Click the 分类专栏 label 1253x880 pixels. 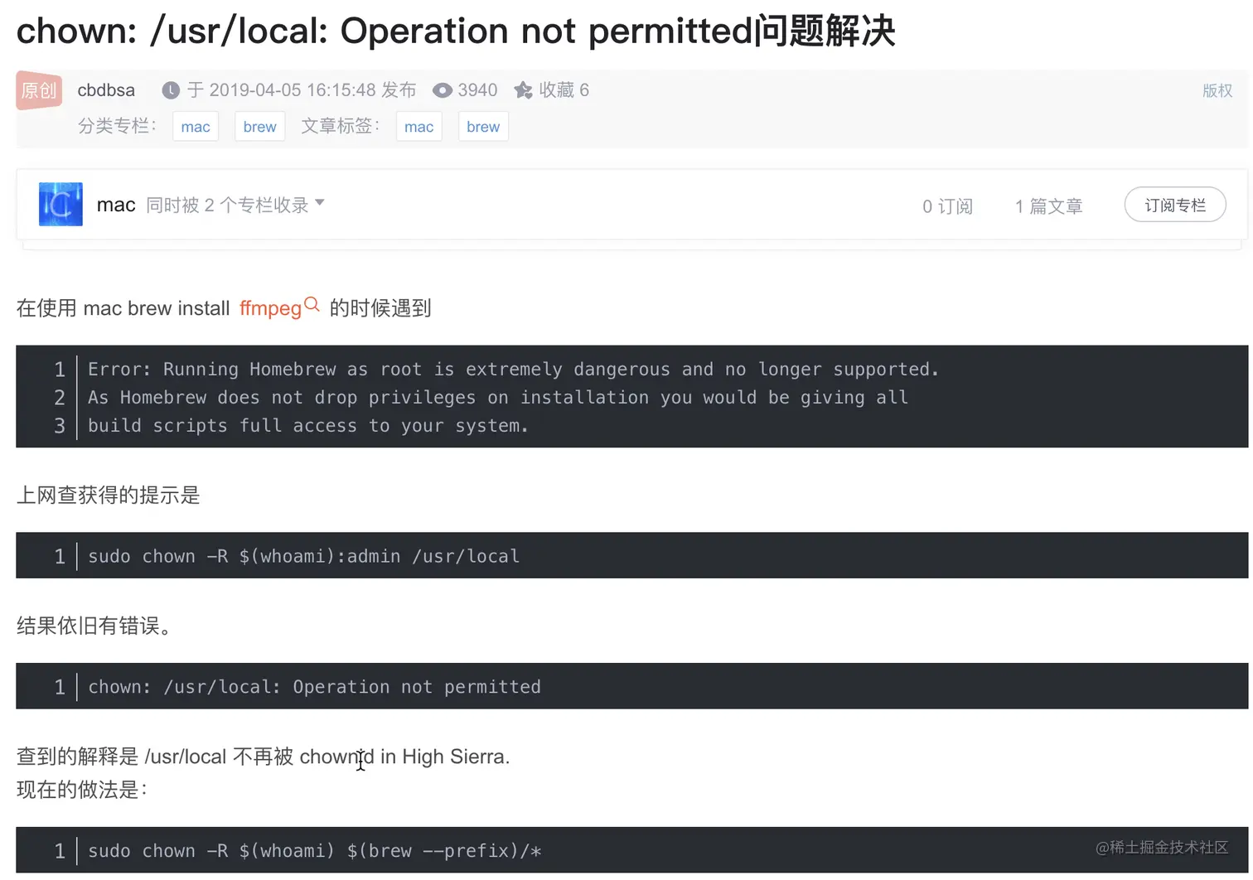pyautogui.click(x=117, y=126)
